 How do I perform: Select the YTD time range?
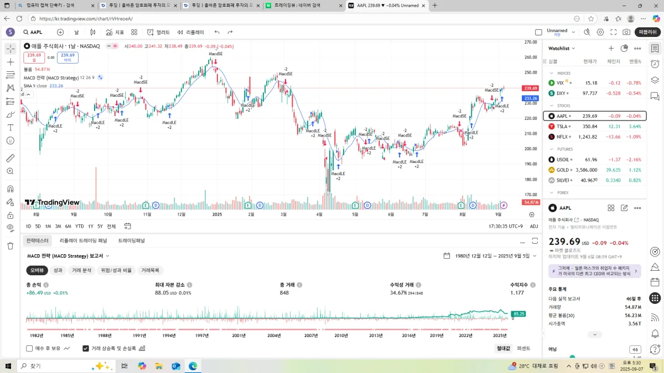tap(80, 226)
